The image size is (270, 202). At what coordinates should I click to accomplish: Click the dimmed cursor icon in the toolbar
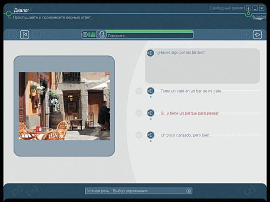tap(13, 35)
